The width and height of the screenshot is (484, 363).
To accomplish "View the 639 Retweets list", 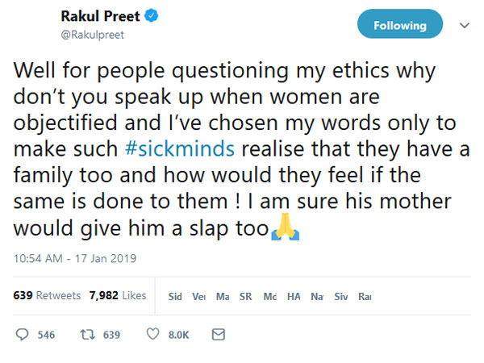I will point(47,296).
